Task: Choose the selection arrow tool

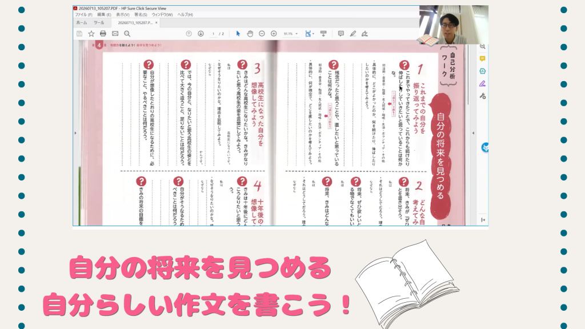Action: (238, 34)
